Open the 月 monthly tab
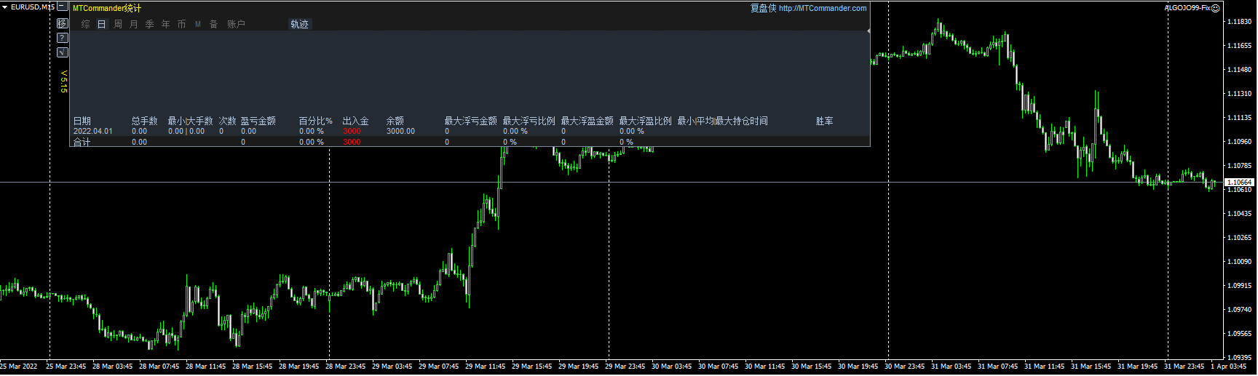 [133, 24]
